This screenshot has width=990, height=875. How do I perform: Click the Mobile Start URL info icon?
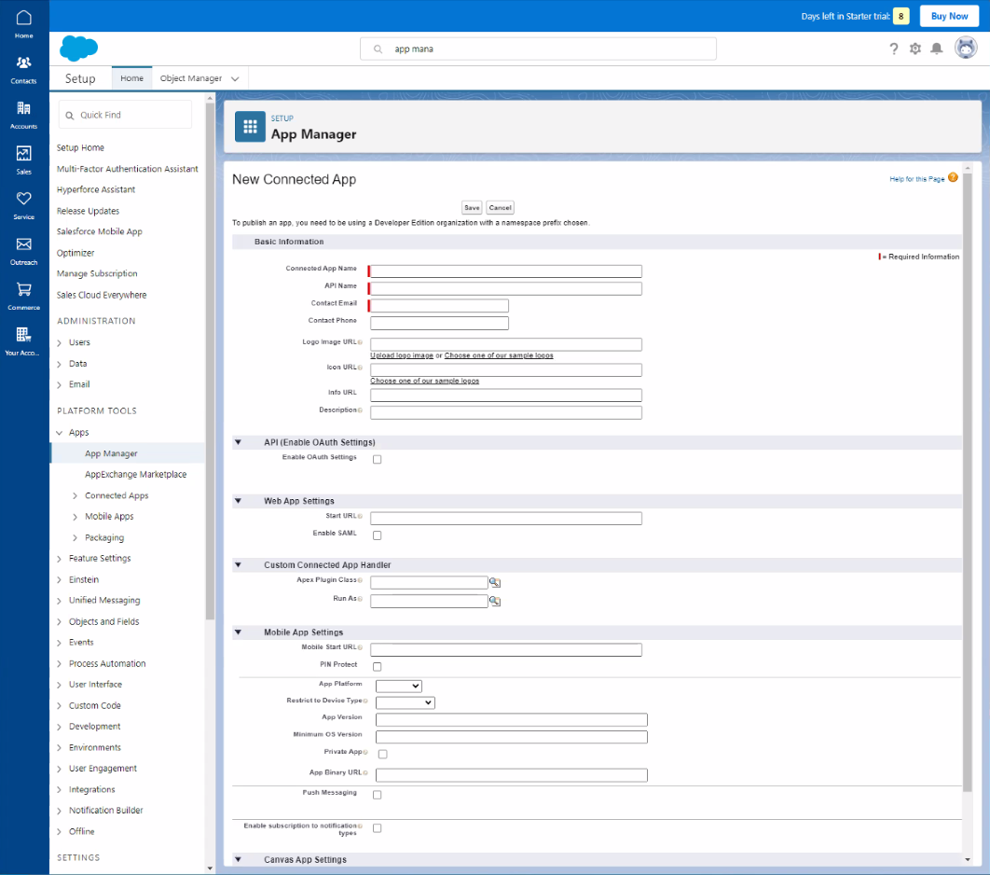(360, 647)
